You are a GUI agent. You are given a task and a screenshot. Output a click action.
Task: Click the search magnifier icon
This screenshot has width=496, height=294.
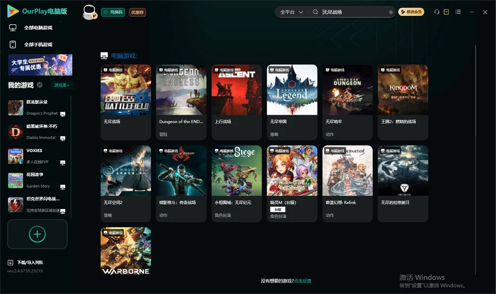(315, 12)
